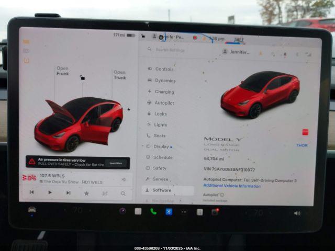Tap the 171 mi battery indicator

point(124,35)
